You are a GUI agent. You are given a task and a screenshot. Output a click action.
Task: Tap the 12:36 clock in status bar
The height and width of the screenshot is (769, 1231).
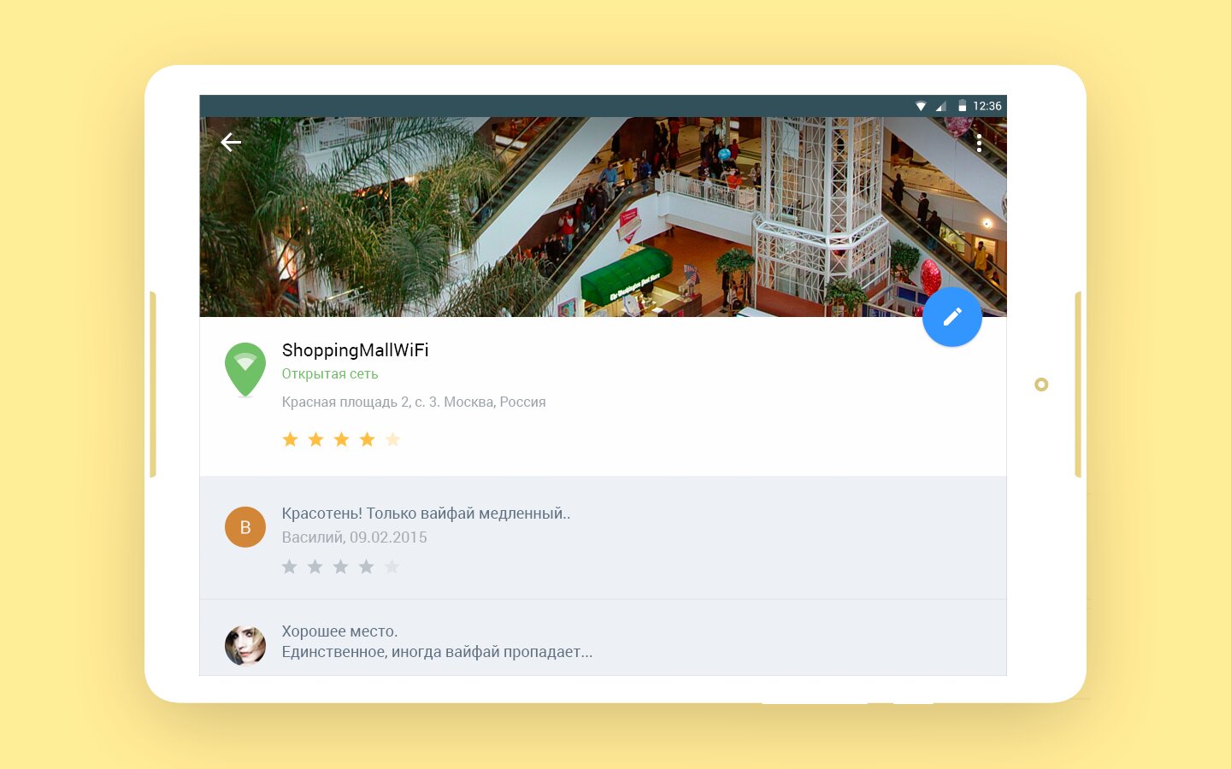987,106
